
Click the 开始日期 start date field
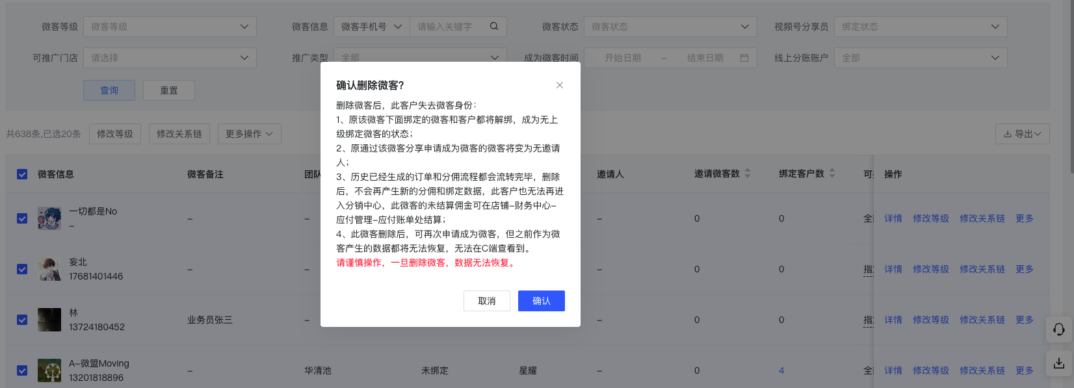(x=623, y=58)
